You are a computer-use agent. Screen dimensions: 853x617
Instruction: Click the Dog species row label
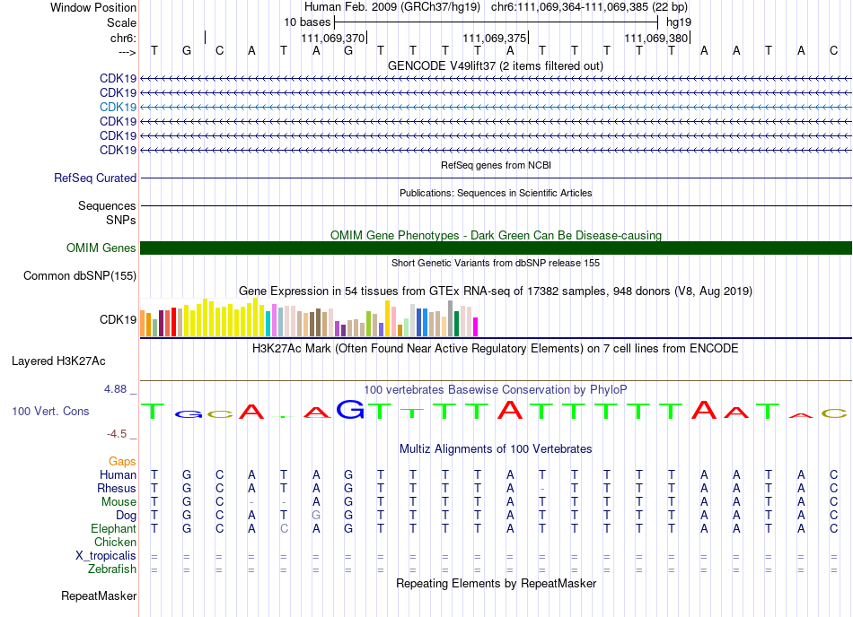click(126, 516)
